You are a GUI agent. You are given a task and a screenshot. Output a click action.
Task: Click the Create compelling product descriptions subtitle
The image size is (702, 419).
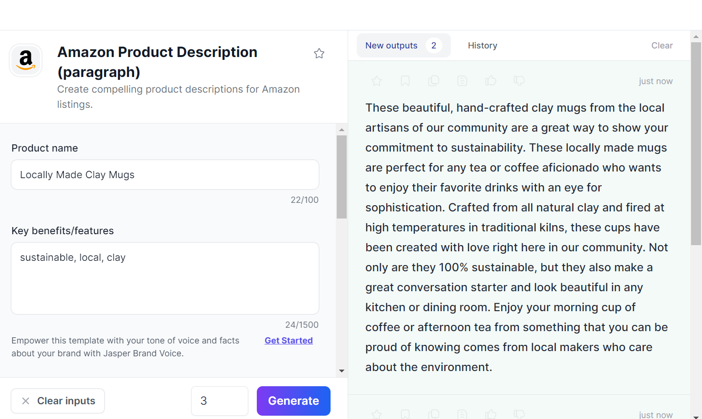click(x=178, y=97)
